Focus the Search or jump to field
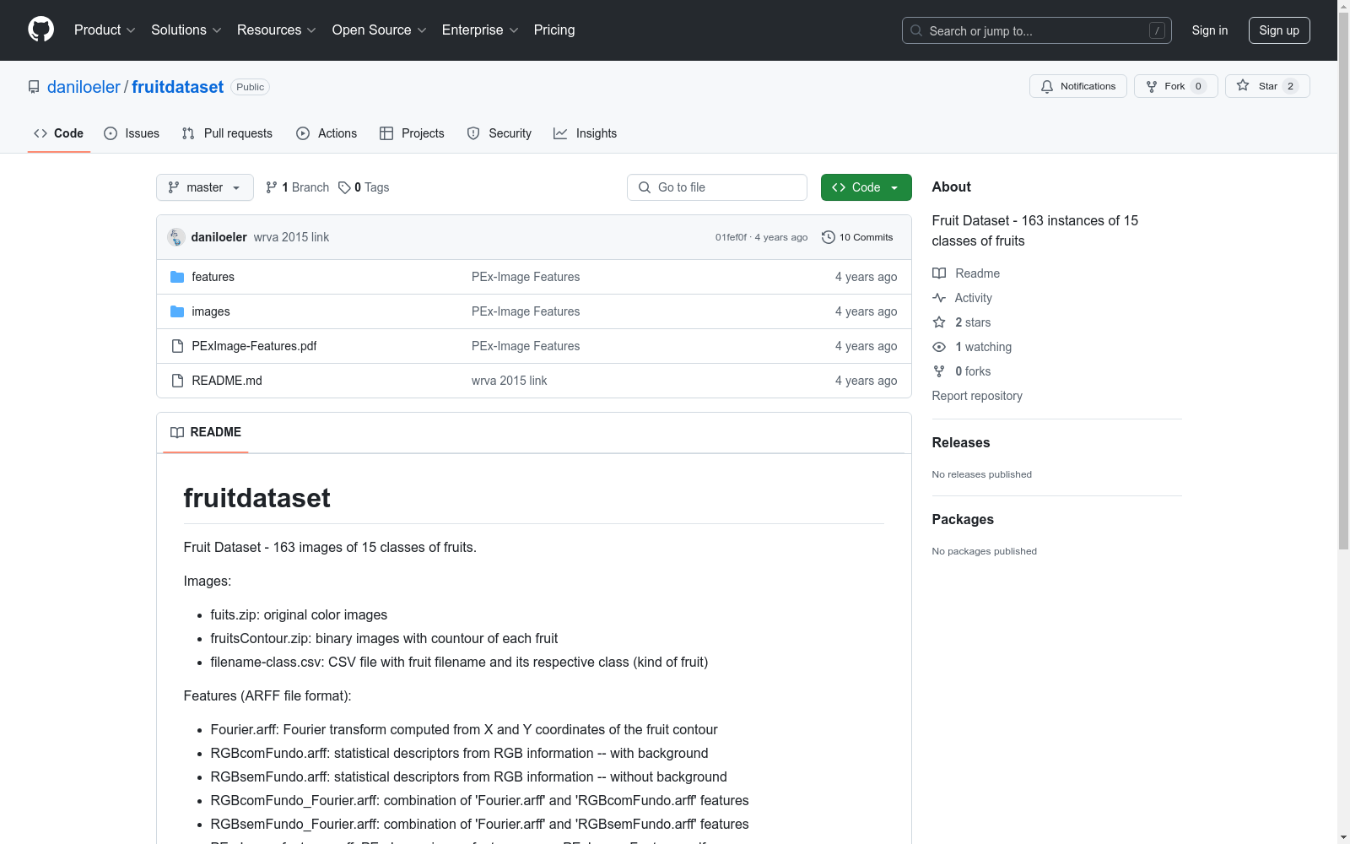This screenshot has width=1350, height=844. pyautogui.click(x=1036, y=30)
